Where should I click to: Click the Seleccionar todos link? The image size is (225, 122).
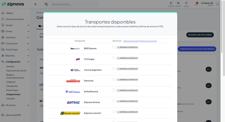point(131,41)
